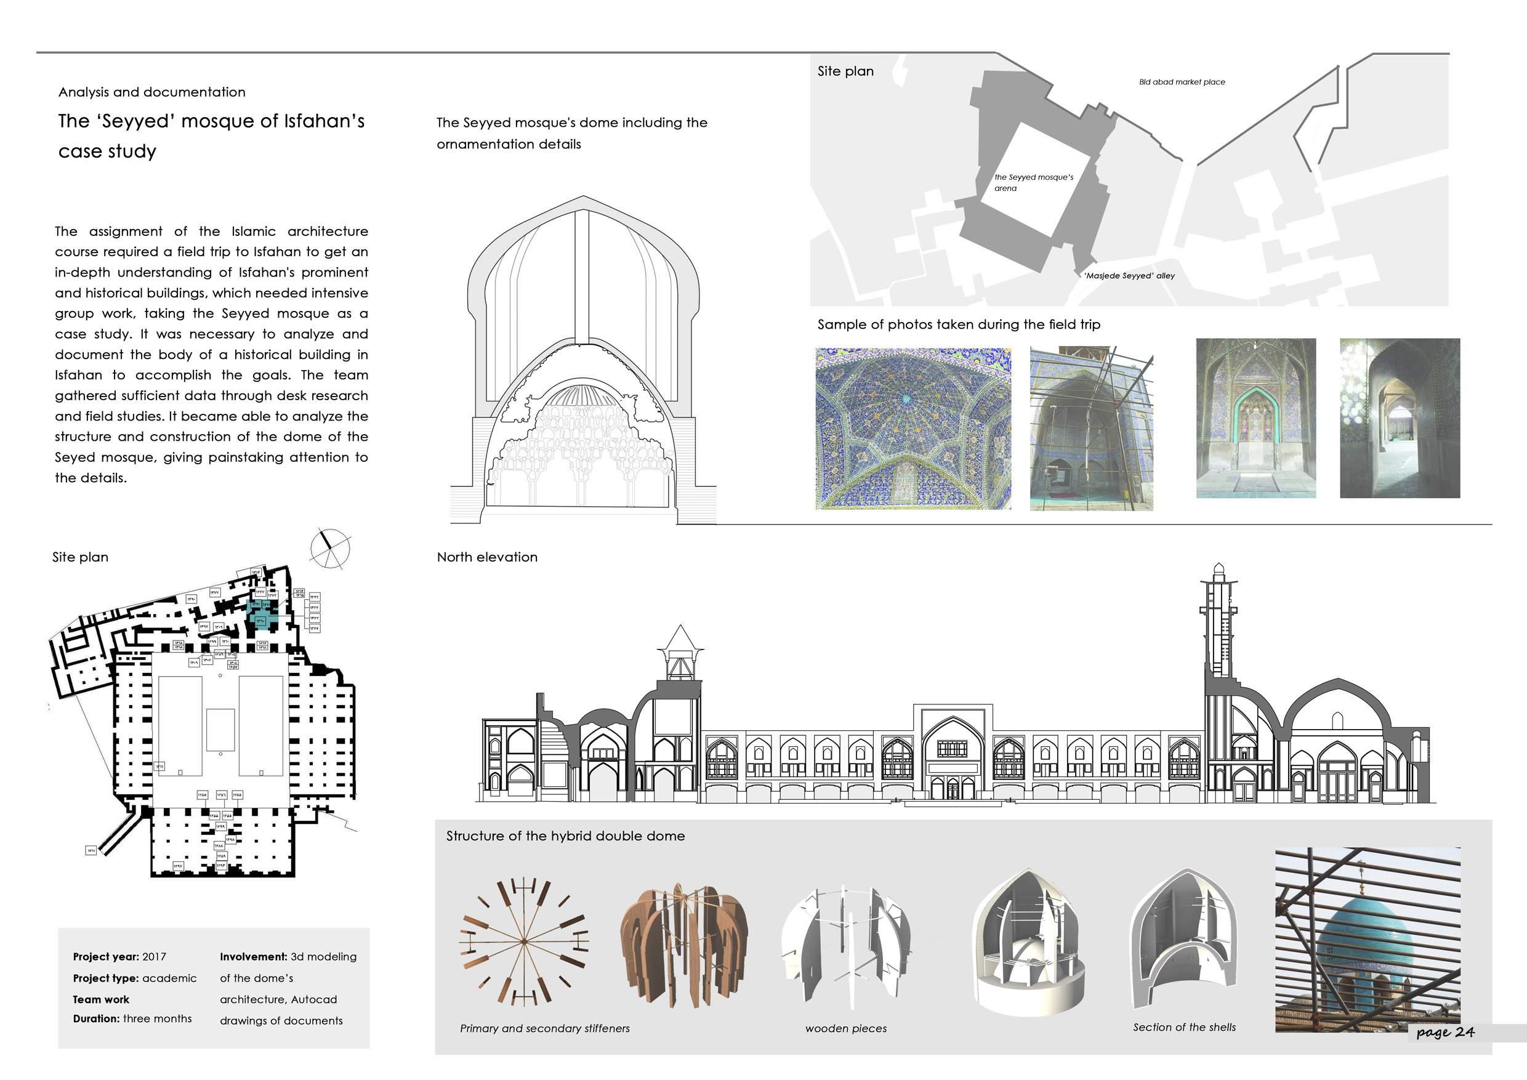Click the 'Structure of the hybrid double dome' title
The height and width of the screenshot is (1080, 1527).
(565, 837)
